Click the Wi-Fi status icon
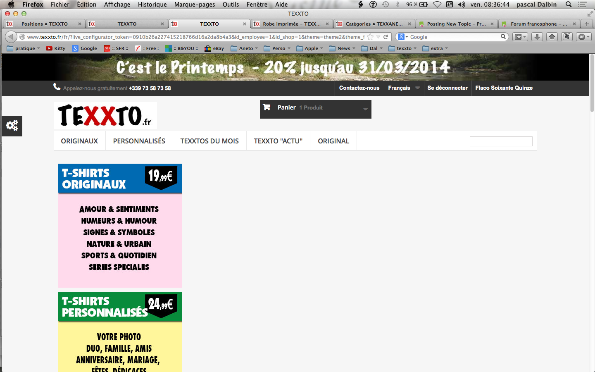This screenshot has width=595, height=372. 437,5
